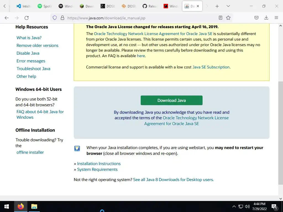Open the Firefox hamburger application menu
This screenshot has height=212, width=283.
pos(276,18)
